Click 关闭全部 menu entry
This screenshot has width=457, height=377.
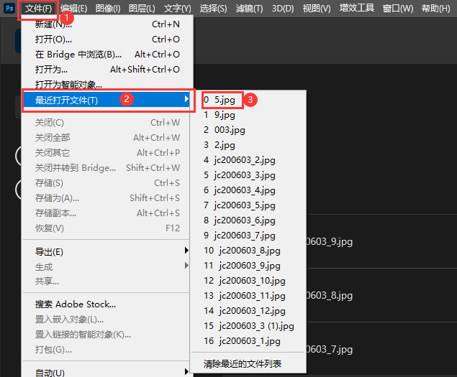point(107,138)
